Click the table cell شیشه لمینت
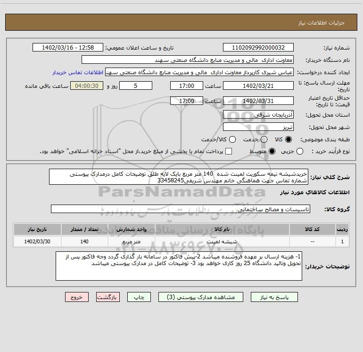The width and height of the screenshot is (363, 352). (x=222, y=241)
